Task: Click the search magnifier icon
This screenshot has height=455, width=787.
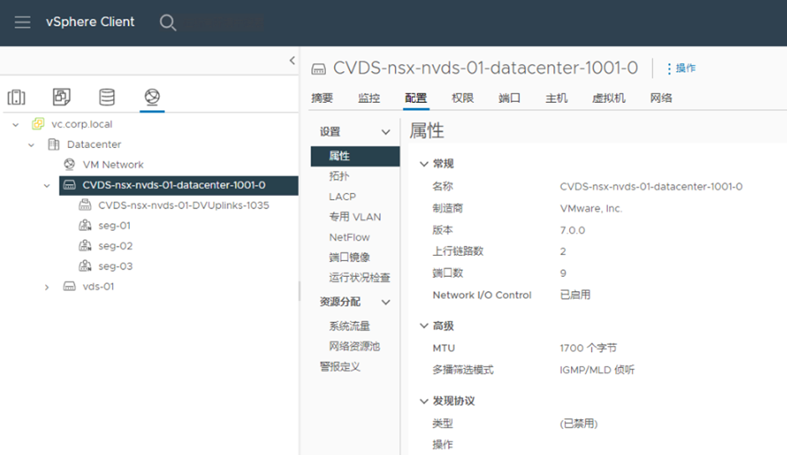Action: click(x=167, y=23)
